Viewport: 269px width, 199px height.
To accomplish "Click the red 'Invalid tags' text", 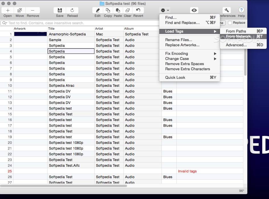I will pyautogui.click(x=187, y=171).
